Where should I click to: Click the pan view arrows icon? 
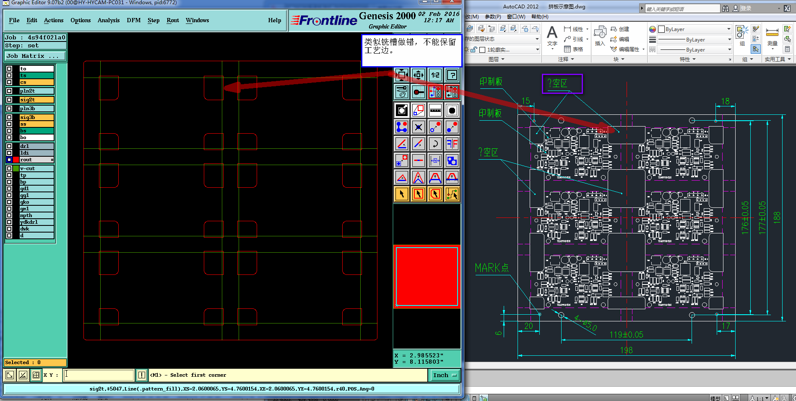pos(419,75)
